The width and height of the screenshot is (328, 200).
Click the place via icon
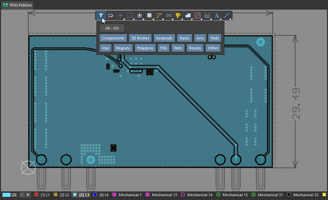click(178, 15)
